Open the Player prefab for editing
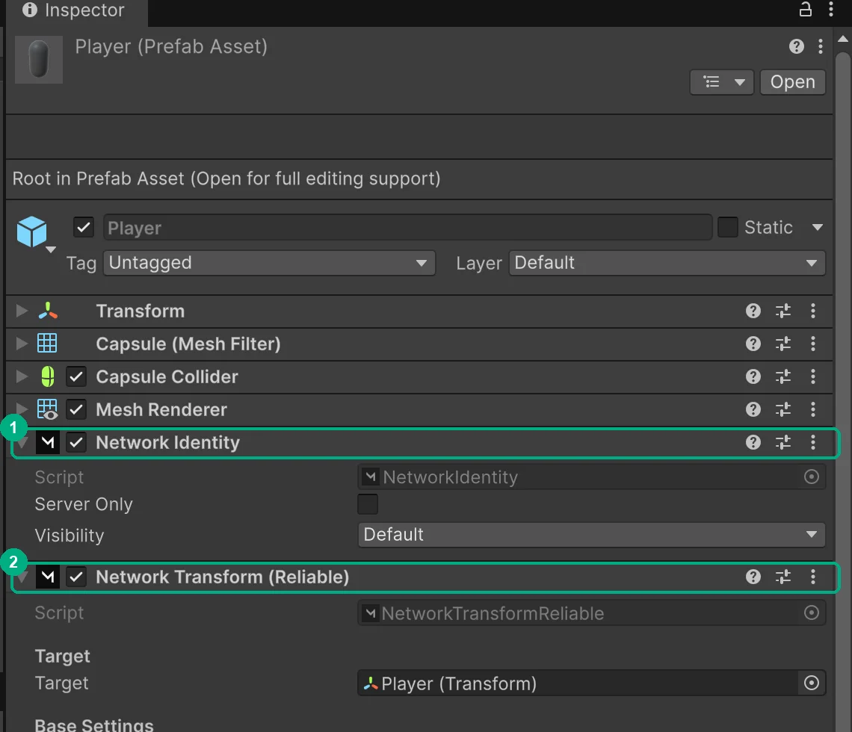Image resolution: width=852 pixels, height=732 pixels. click(792, 82)
